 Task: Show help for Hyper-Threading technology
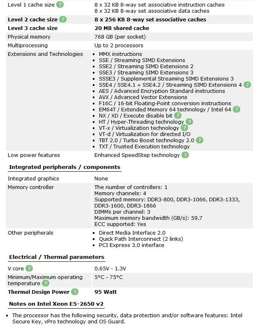pos(189,122)
